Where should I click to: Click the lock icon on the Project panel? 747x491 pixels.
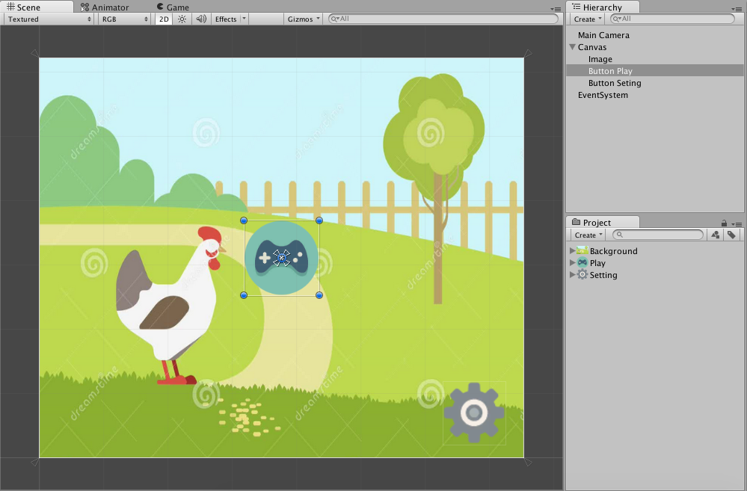pyautogui.click(x=723, y=222)
